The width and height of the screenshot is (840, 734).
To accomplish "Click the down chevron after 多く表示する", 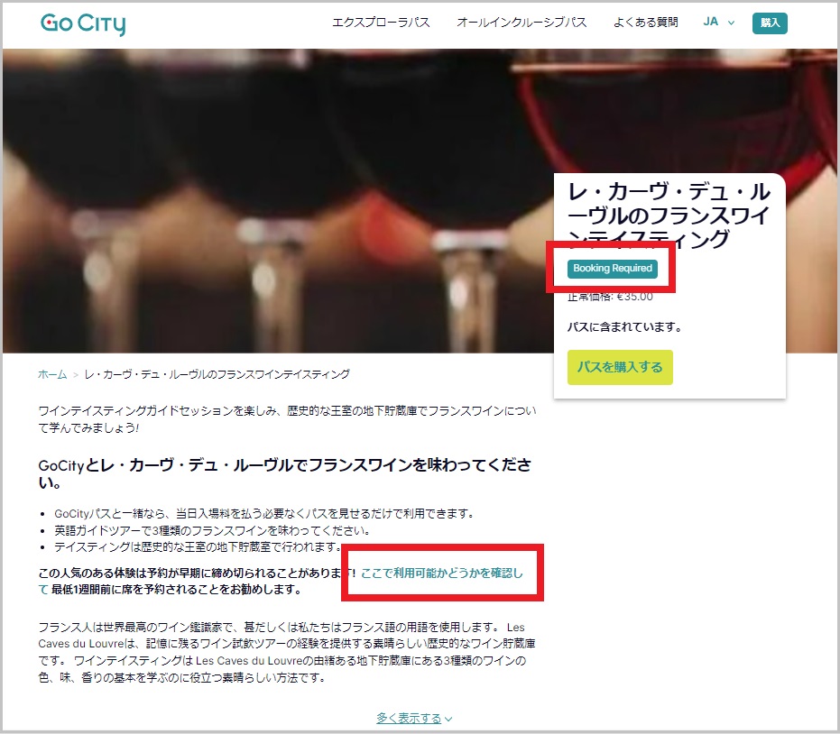I will point(448,720).
